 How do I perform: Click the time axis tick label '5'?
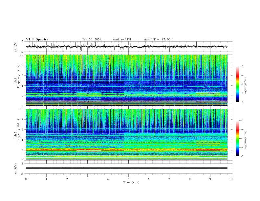pyautogui.click(x=128, y=179)
